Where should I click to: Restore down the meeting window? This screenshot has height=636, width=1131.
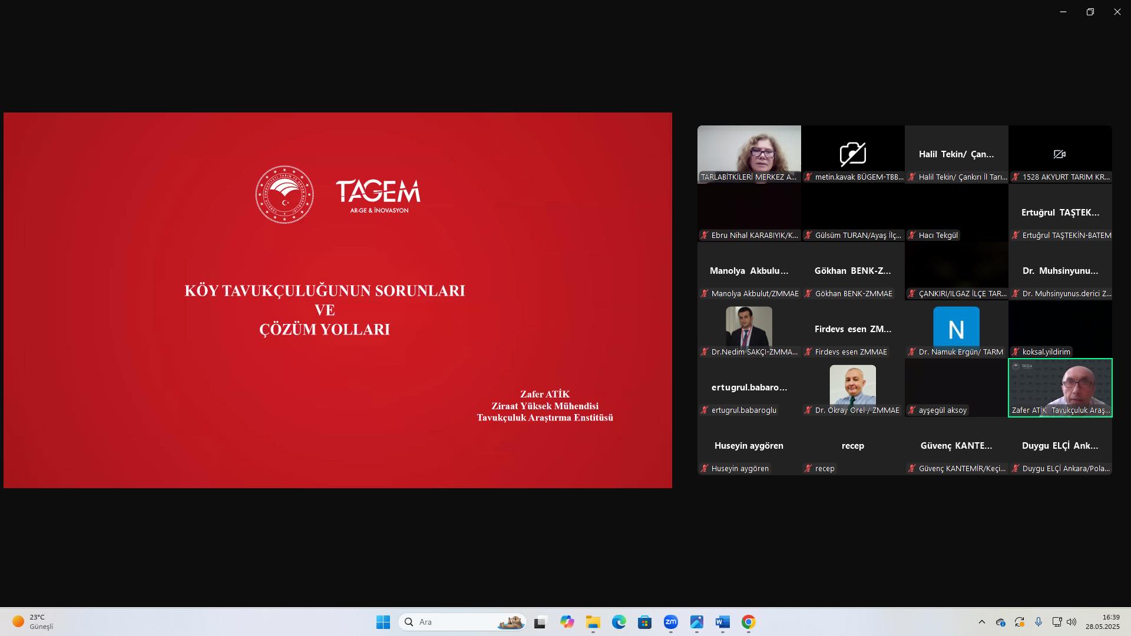pyautogui.click(x=1090, y=12)
